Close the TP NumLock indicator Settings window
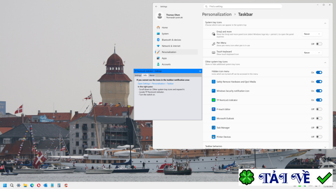The image size is (336, 189). [x=200, y=71]
